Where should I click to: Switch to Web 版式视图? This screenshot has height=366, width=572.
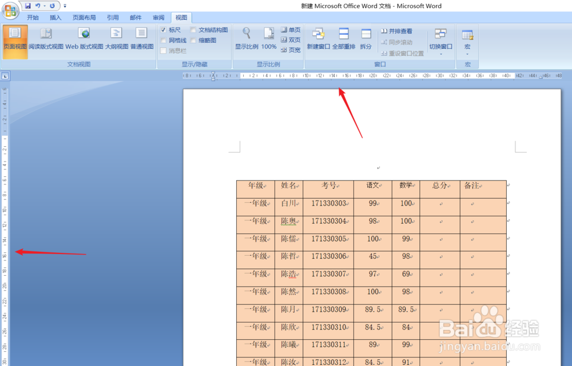84,39
